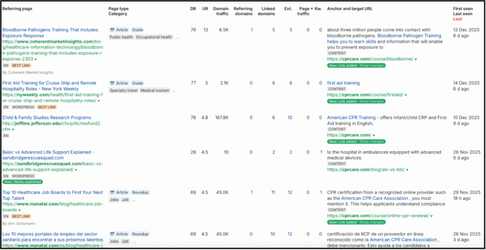Click Article icon tag in Los 10 mejores row
This screenshot has width=486, height=250.
119,234
